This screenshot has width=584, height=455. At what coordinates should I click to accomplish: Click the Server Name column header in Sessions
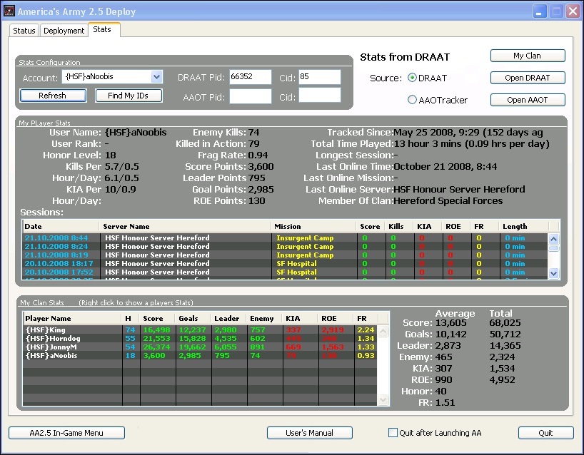(x=185, y=226)
